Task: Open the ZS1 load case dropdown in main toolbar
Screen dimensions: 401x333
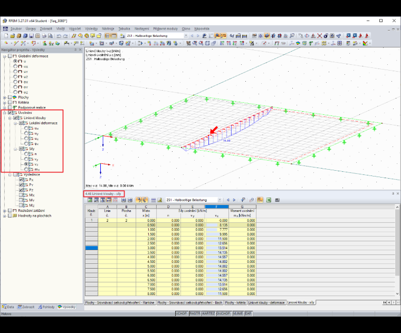Action: coord(186,36)
